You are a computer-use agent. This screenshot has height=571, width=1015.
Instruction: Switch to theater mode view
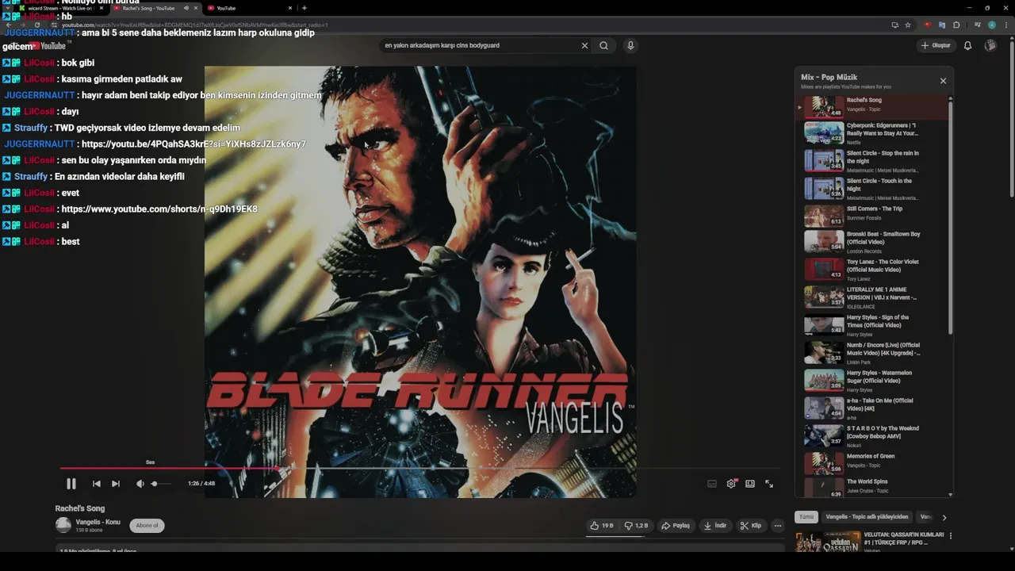(750, 484)
